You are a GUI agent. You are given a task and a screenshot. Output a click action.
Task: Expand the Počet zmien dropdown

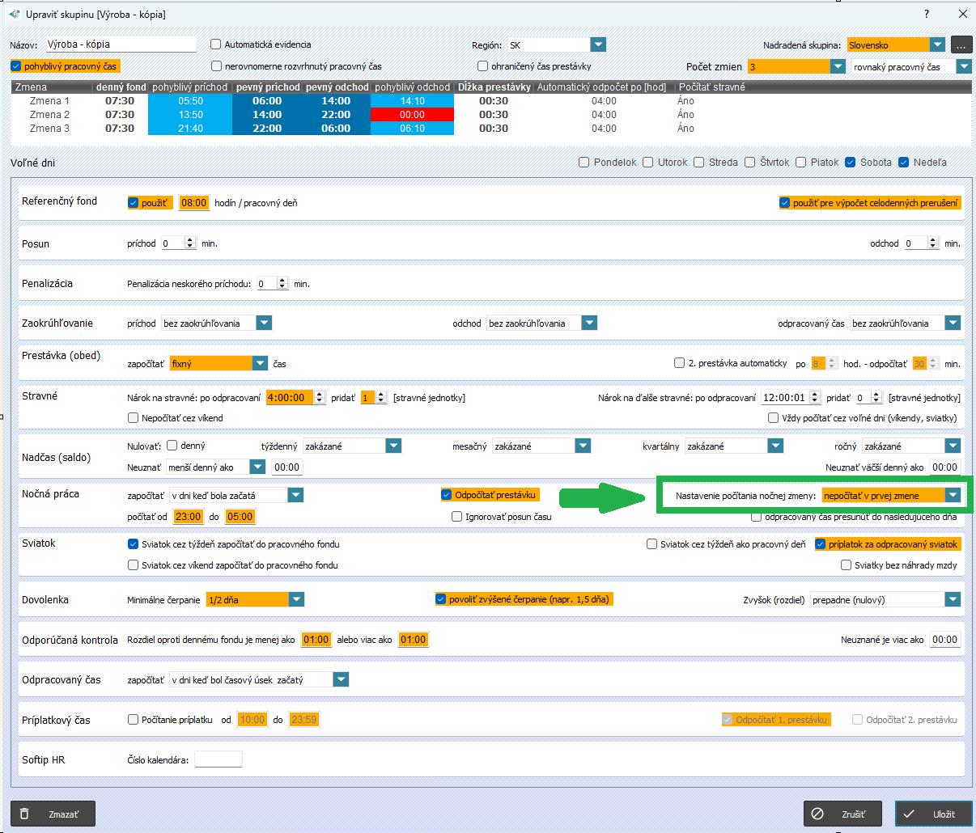[838, 67]
